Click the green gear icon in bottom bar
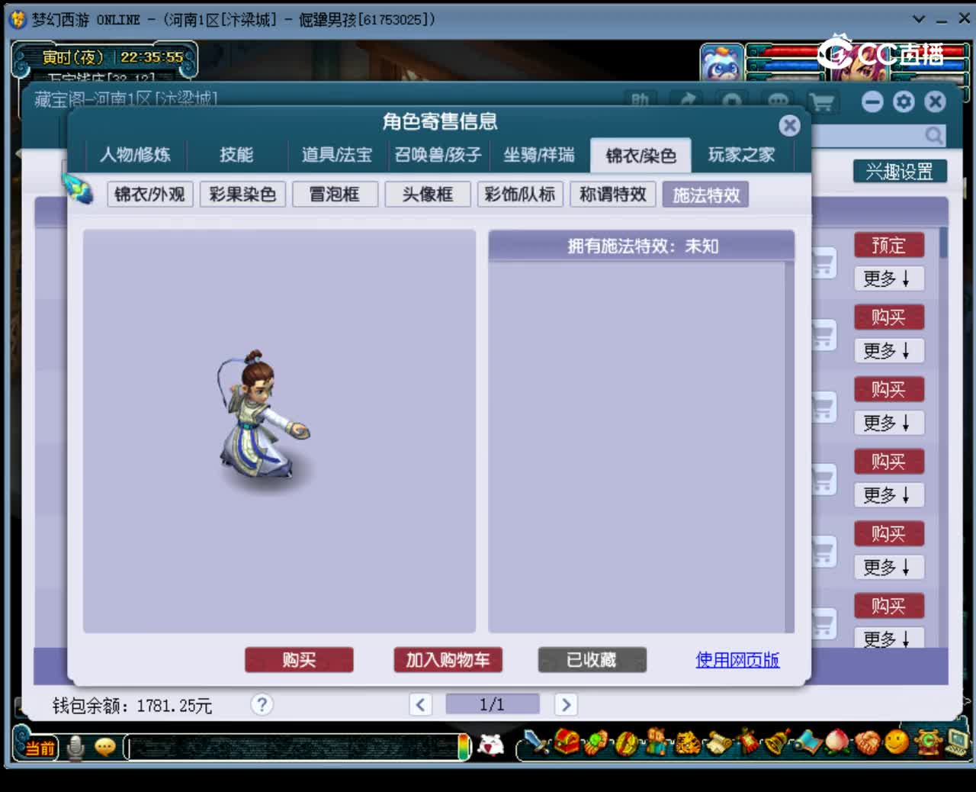This screenshot has width=976, height=792. (927, 742)
